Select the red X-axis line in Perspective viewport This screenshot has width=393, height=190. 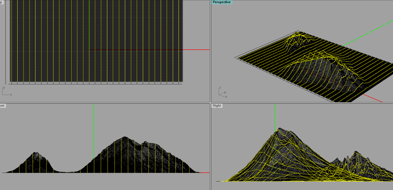[373, 98]
